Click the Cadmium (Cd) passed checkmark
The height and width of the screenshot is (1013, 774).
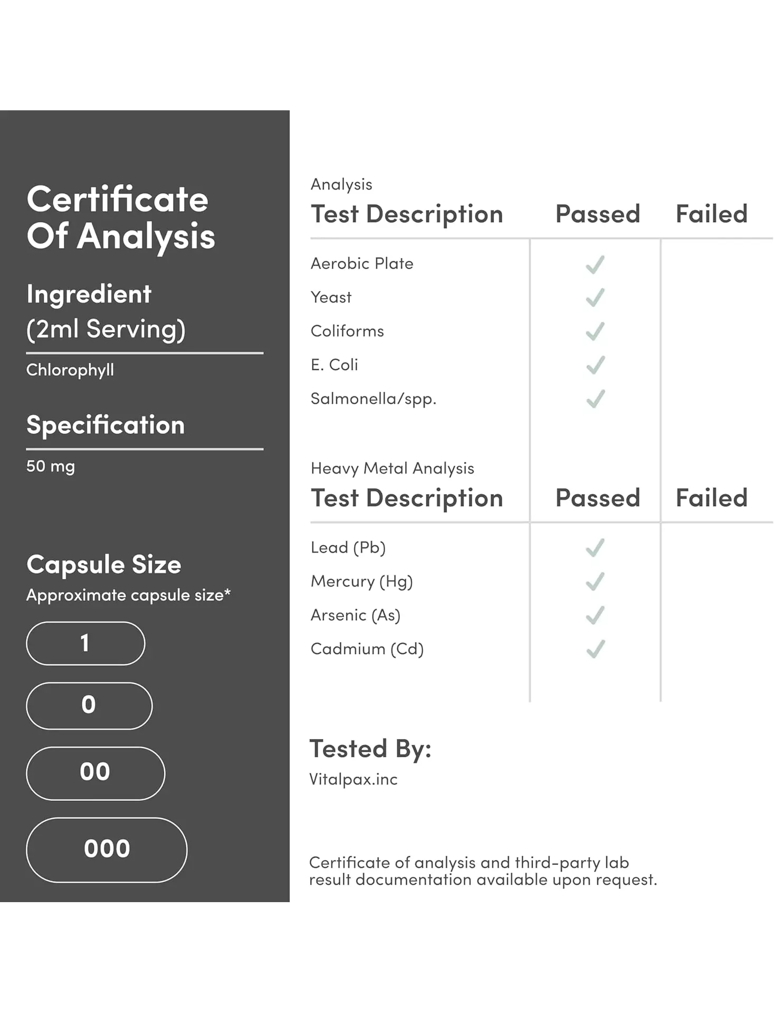[x=595, y=649]
